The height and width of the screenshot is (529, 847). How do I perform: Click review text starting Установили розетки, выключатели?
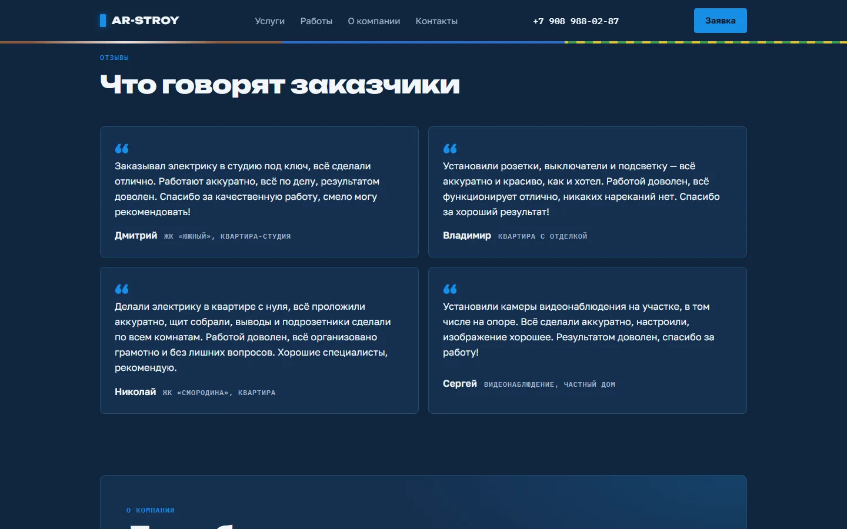tap(581, 189)
